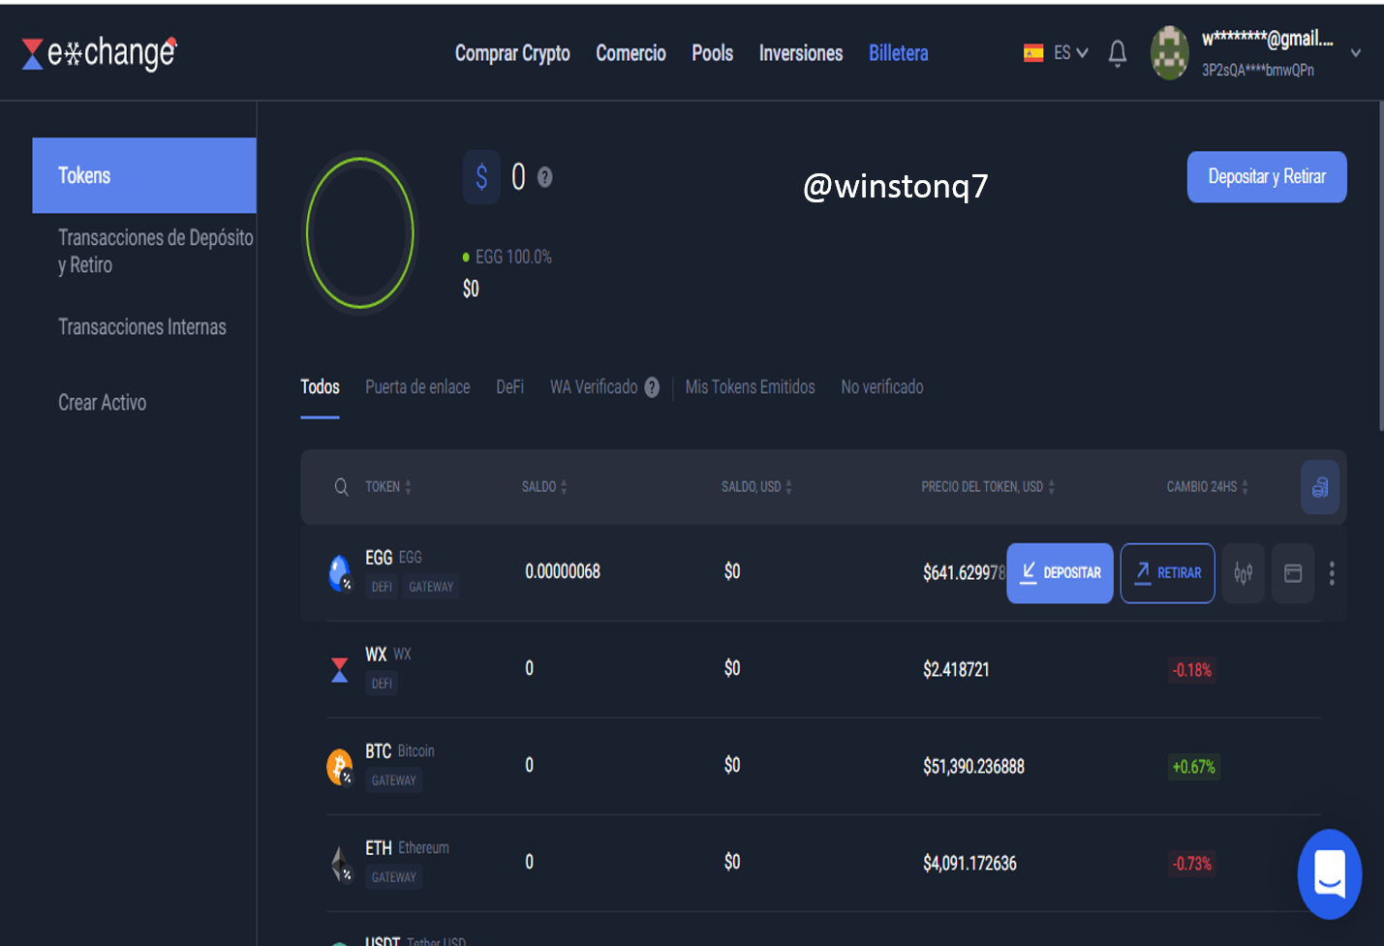Image resolution: width=1384 pixels, height=946 pixels.
Task: Click ETH price $4,091.172636
Action: [x=969, y=864]
